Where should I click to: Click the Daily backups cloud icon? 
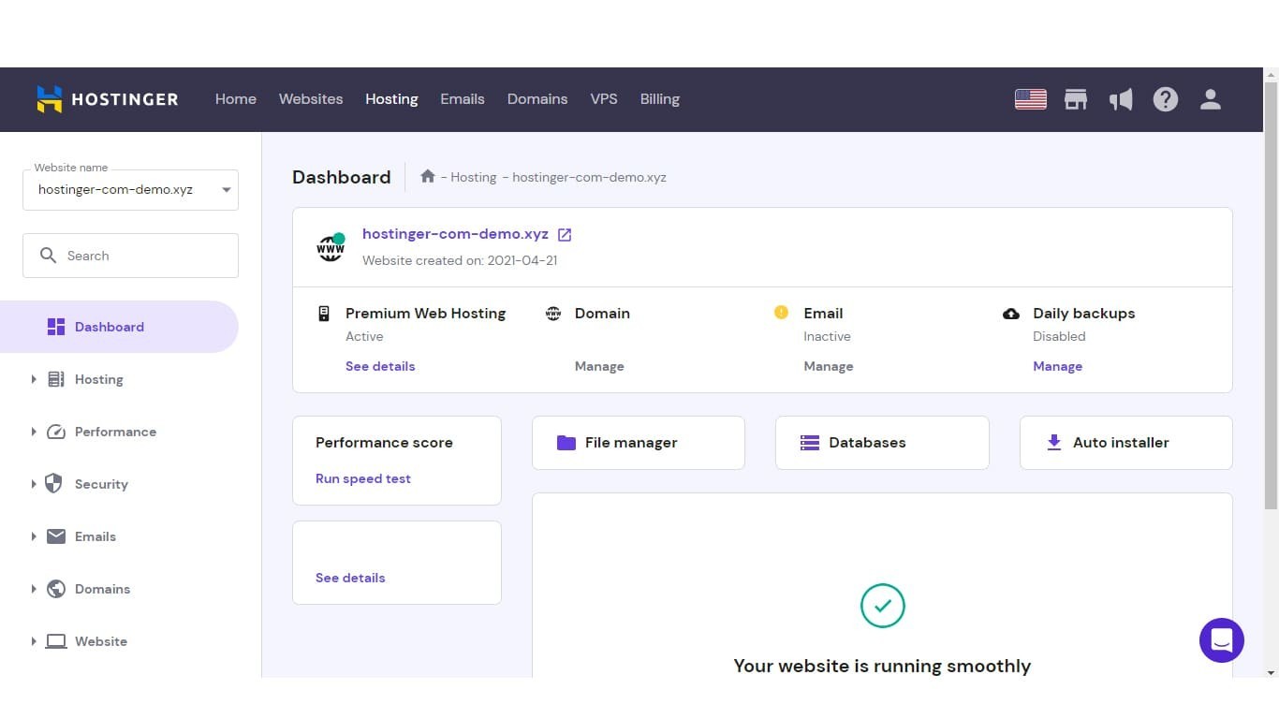(1011, 314)
